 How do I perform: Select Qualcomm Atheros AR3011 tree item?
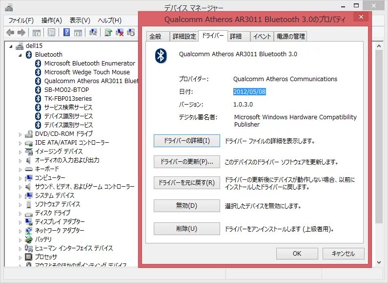coord(91,81)
